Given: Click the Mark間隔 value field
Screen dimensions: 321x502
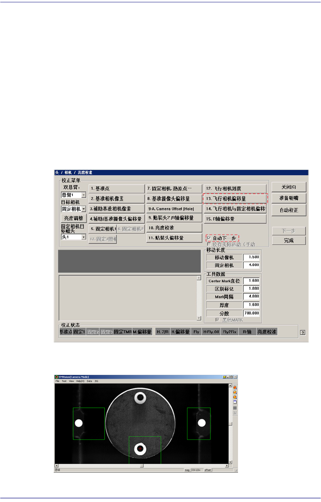Looking at the screenshot, I should coord(251,296).
